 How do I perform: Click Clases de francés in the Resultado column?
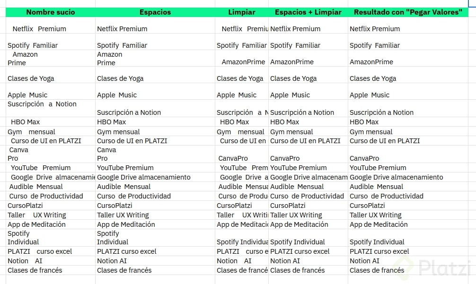(x=377, y=270)
